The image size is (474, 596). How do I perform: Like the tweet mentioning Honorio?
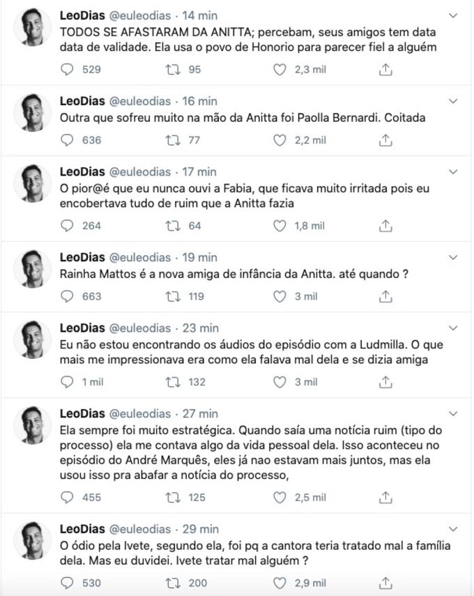pos(281,69)
